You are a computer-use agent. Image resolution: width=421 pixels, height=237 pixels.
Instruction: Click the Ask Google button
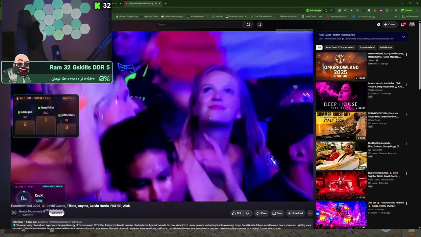coord(314,10)
